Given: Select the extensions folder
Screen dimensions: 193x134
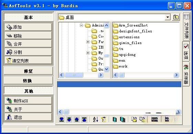Looking at the screenshot, I should [126, 37].
